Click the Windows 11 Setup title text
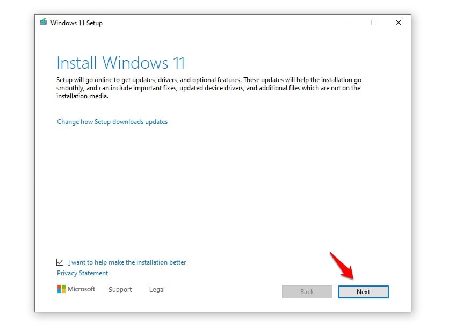 point(76,23)
